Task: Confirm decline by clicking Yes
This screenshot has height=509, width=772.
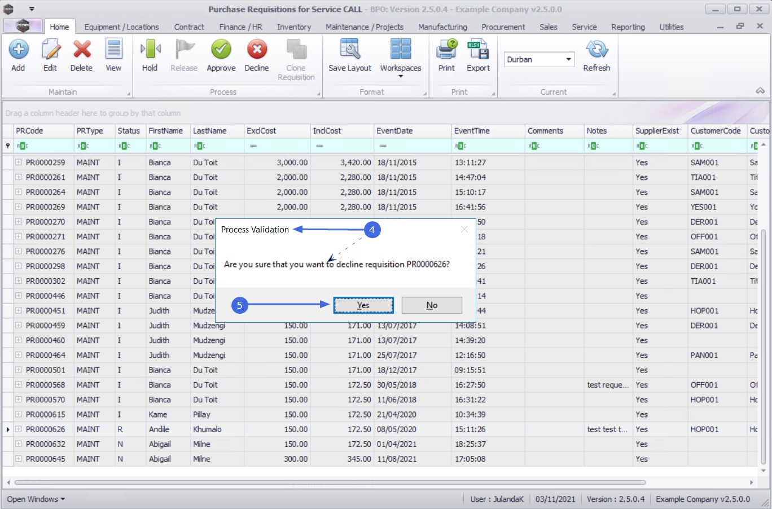Action: tap(363, 305)
